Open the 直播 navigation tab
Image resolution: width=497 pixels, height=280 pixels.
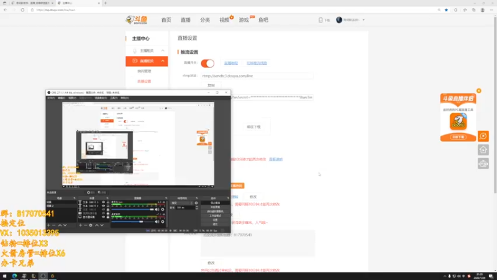tap(185, 20)
